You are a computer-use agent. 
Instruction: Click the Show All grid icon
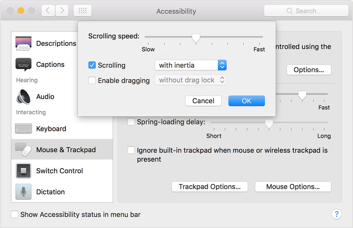[x=83, y=11]
